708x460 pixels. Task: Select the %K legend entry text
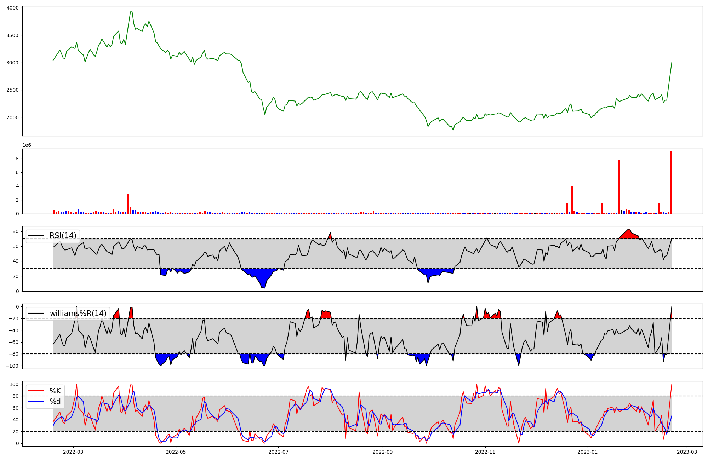[x=55, y=391]
